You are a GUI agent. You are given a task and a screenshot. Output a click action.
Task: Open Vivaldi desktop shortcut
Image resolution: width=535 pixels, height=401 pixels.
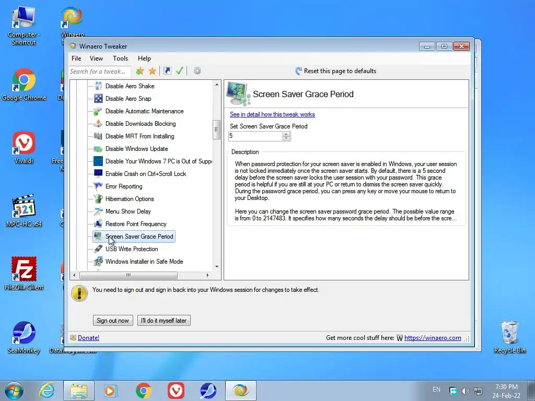coord(24,147)
